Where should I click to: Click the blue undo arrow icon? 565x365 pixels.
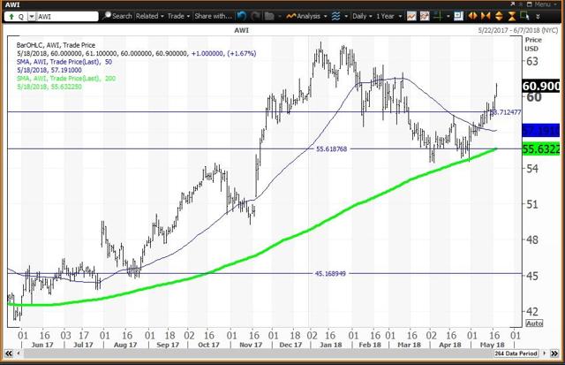click(242, 16)
